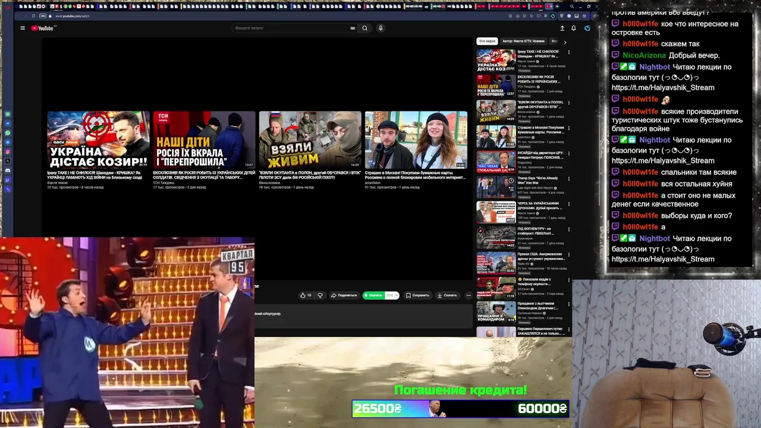
Task: Open the YouTube account avatar
Action: pos(587,28)
